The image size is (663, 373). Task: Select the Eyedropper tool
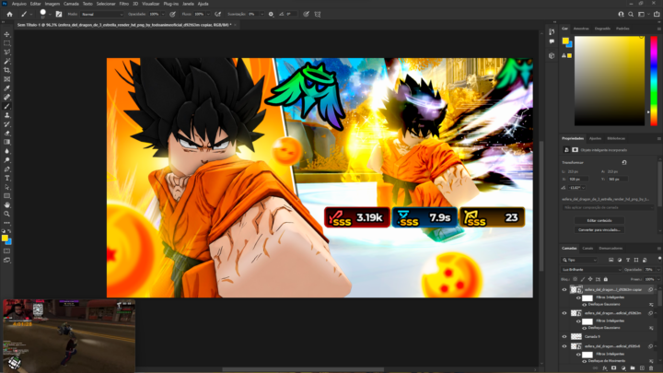[6, 88]
